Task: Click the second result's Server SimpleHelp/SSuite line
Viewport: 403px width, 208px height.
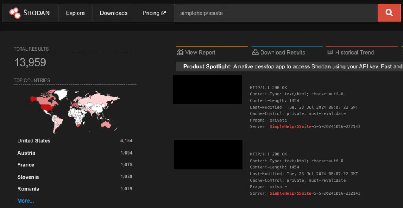Action: [x=305, y=193]
